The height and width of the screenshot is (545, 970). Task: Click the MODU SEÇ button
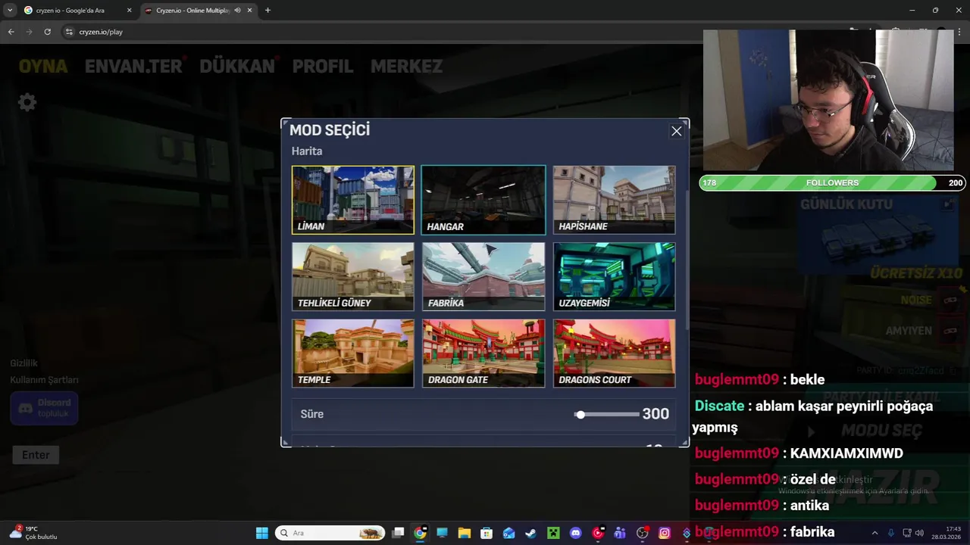click(x=881, y=431)
